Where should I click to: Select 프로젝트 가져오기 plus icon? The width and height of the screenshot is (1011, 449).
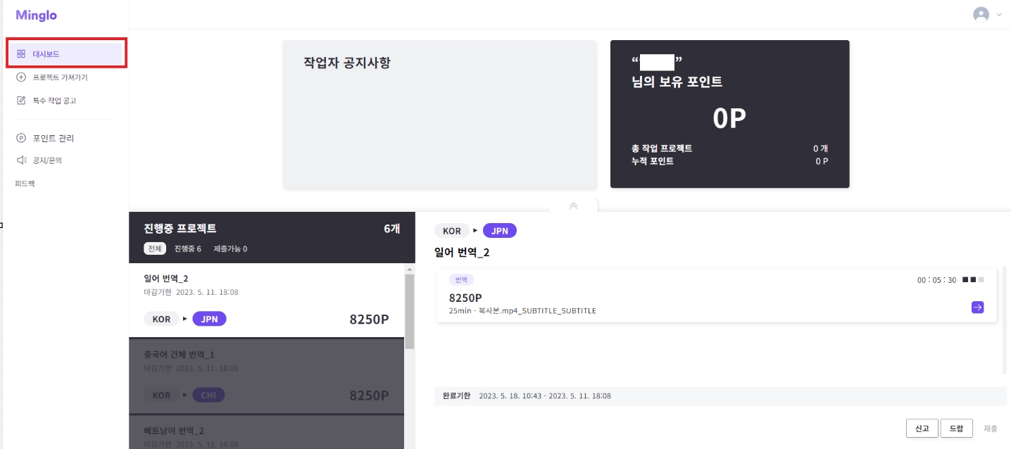pos(21,77)
